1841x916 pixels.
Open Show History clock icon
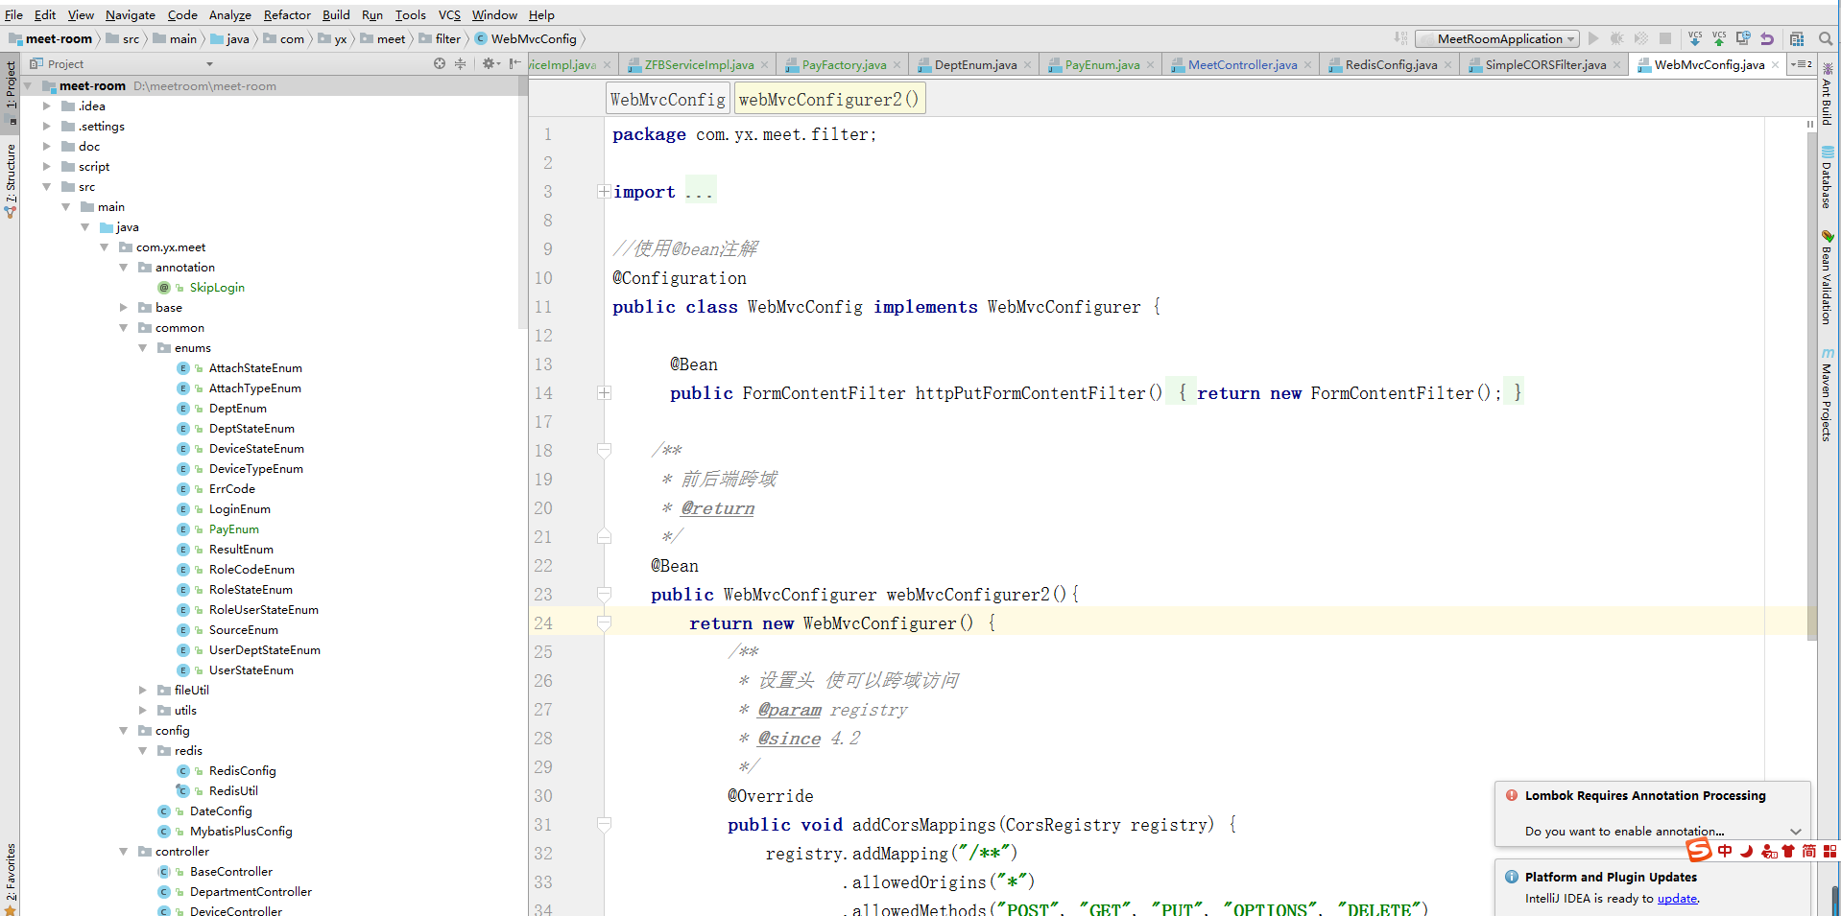[1743, 38]
